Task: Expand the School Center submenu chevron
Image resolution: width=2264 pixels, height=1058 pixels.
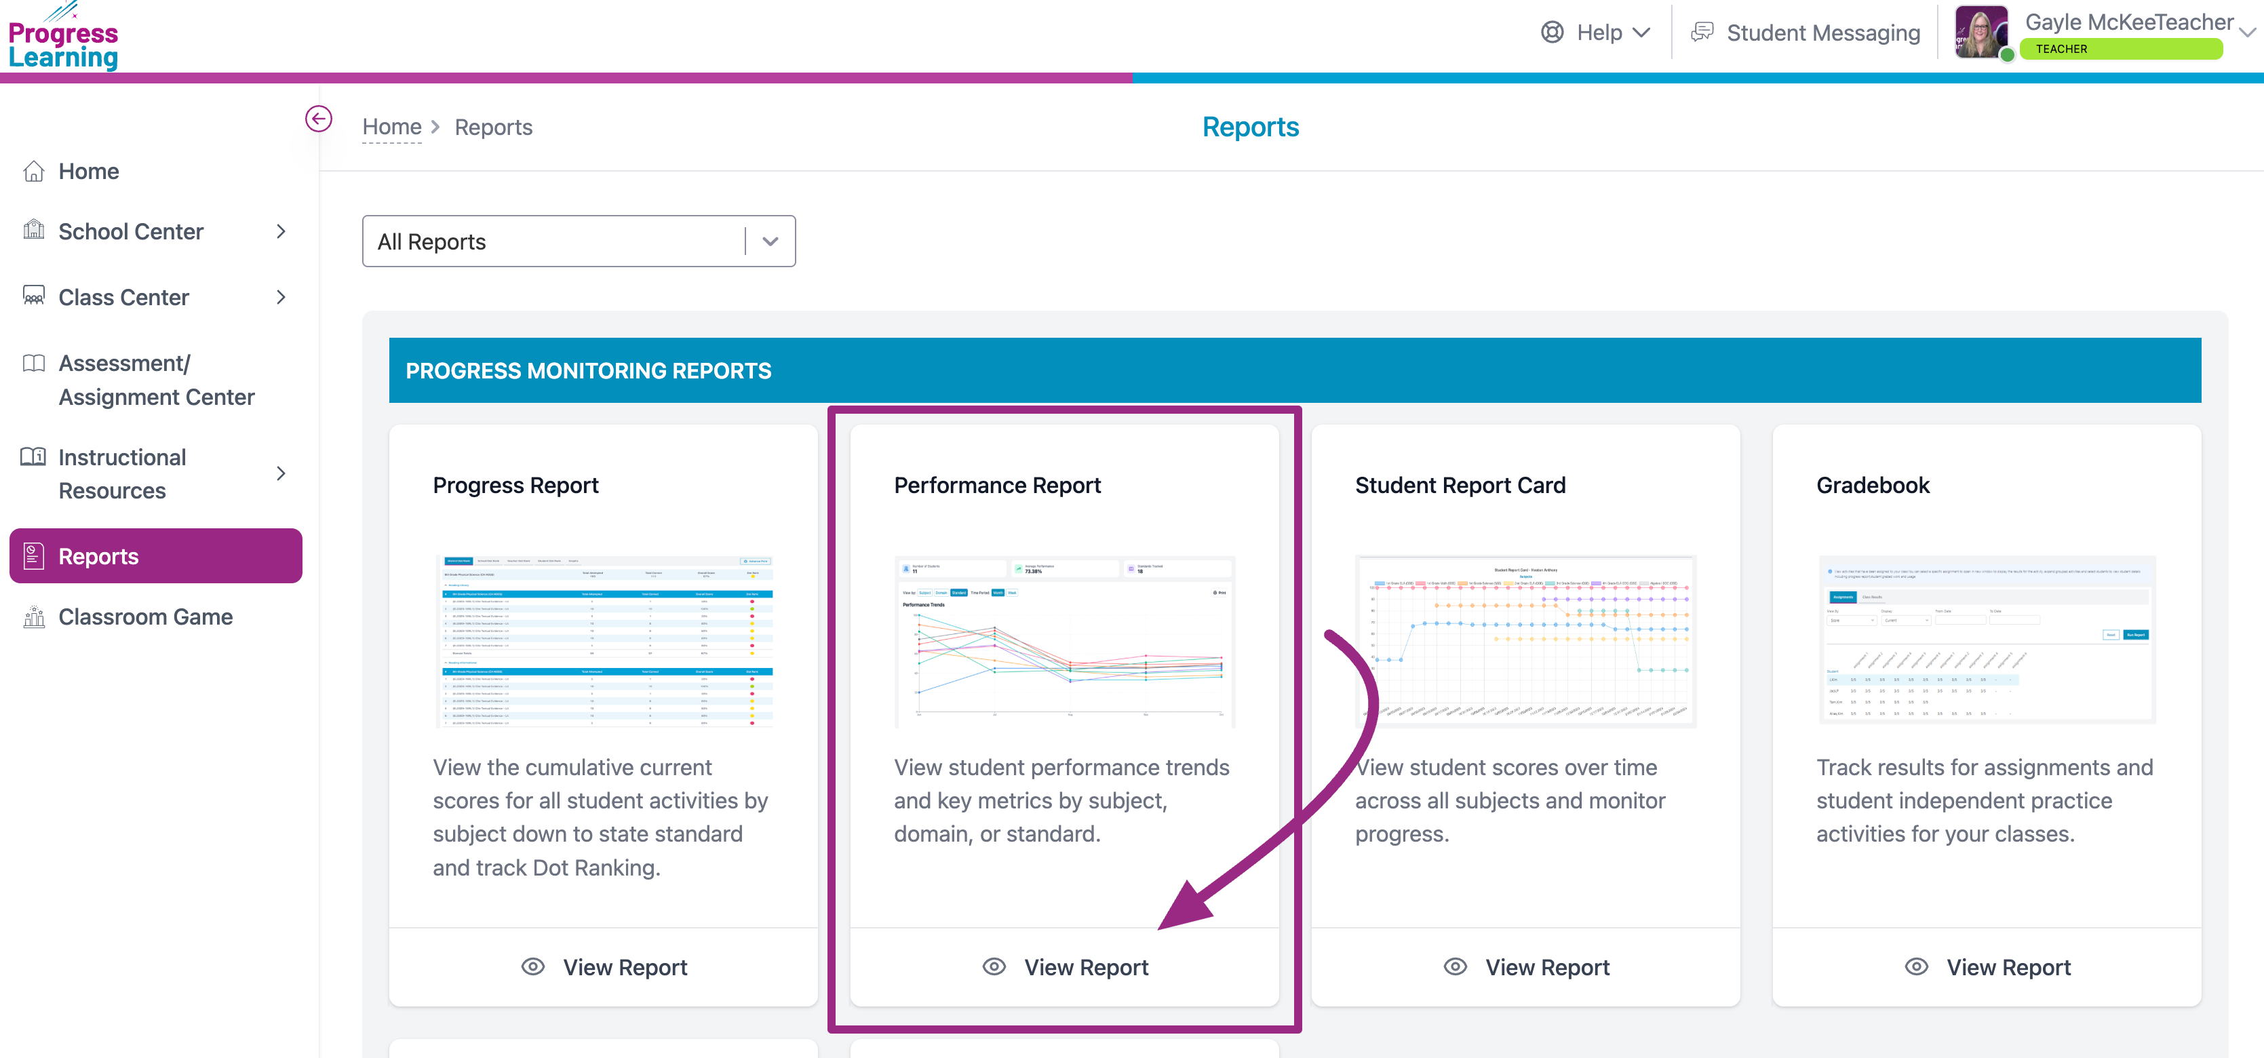Action: click(281, 231)
